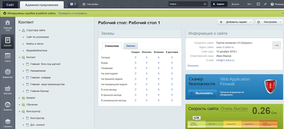Viewport: 284px width, 129px height.
Task: Open the Клиенты sidebar section
Action: pyautogui.click(x=7, y=106)
